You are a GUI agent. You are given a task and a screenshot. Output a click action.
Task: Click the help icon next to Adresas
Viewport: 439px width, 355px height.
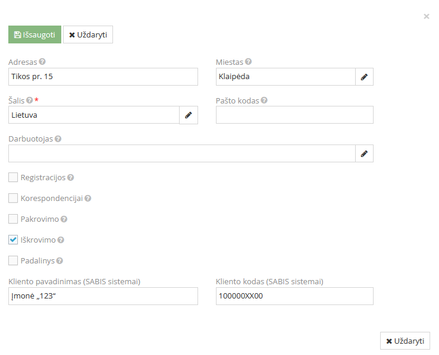(x=42, y=62)
